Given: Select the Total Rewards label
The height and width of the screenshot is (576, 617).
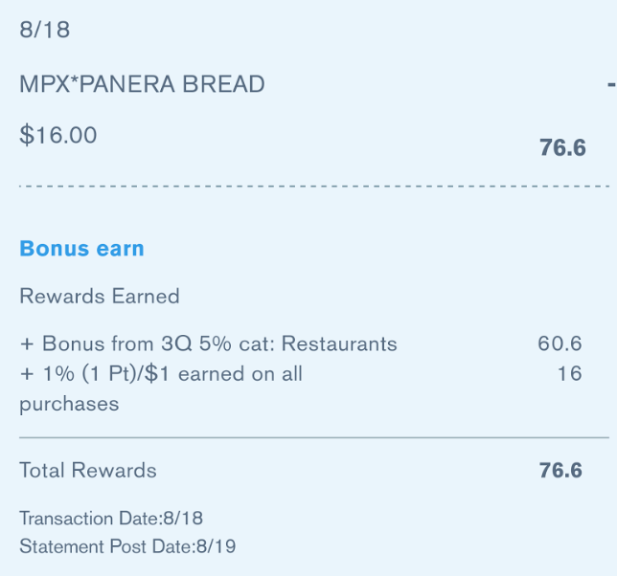Looking at the screenshot, I should (88, 471).
